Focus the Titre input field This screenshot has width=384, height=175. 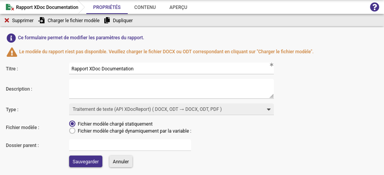(171, 68)
